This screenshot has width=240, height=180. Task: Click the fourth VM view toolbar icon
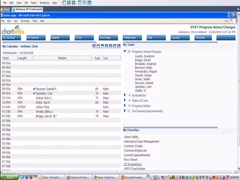click(79, 3)
